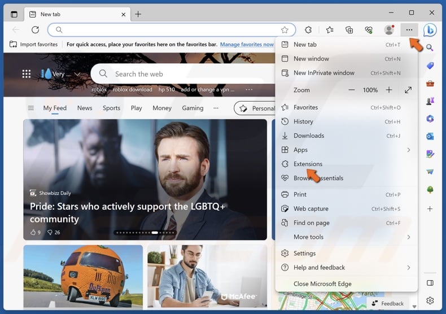
Task: Zoom in with the plus button
Action: (389, 90)
